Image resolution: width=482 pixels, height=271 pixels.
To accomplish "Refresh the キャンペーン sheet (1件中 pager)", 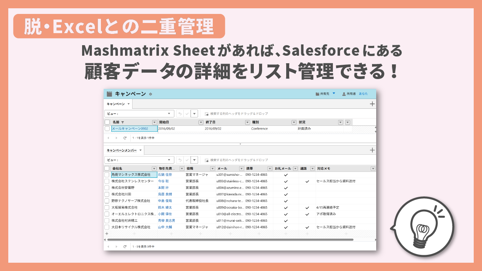I will (x=125, y=138).
